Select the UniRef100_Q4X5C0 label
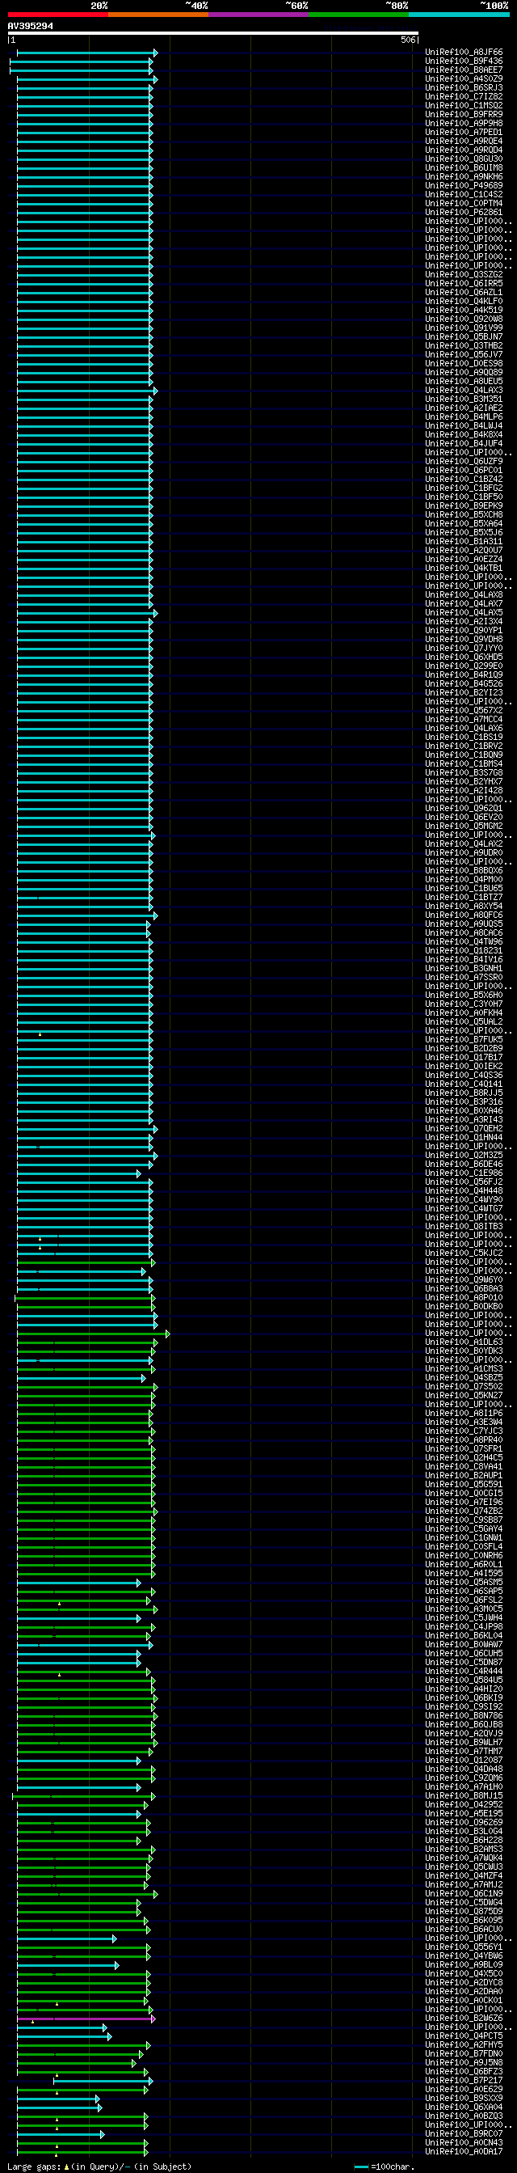The width and height of the screenshot is (517, 2173). coord(464,1973)
